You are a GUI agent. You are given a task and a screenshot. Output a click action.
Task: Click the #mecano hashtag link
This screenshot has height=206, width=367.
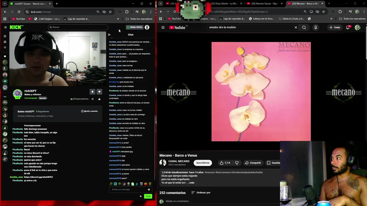pyautogui.click(x=210, y=172)
